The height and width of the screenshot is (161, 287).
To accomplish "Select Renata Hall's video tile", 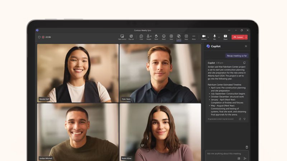I will [78, 73].
